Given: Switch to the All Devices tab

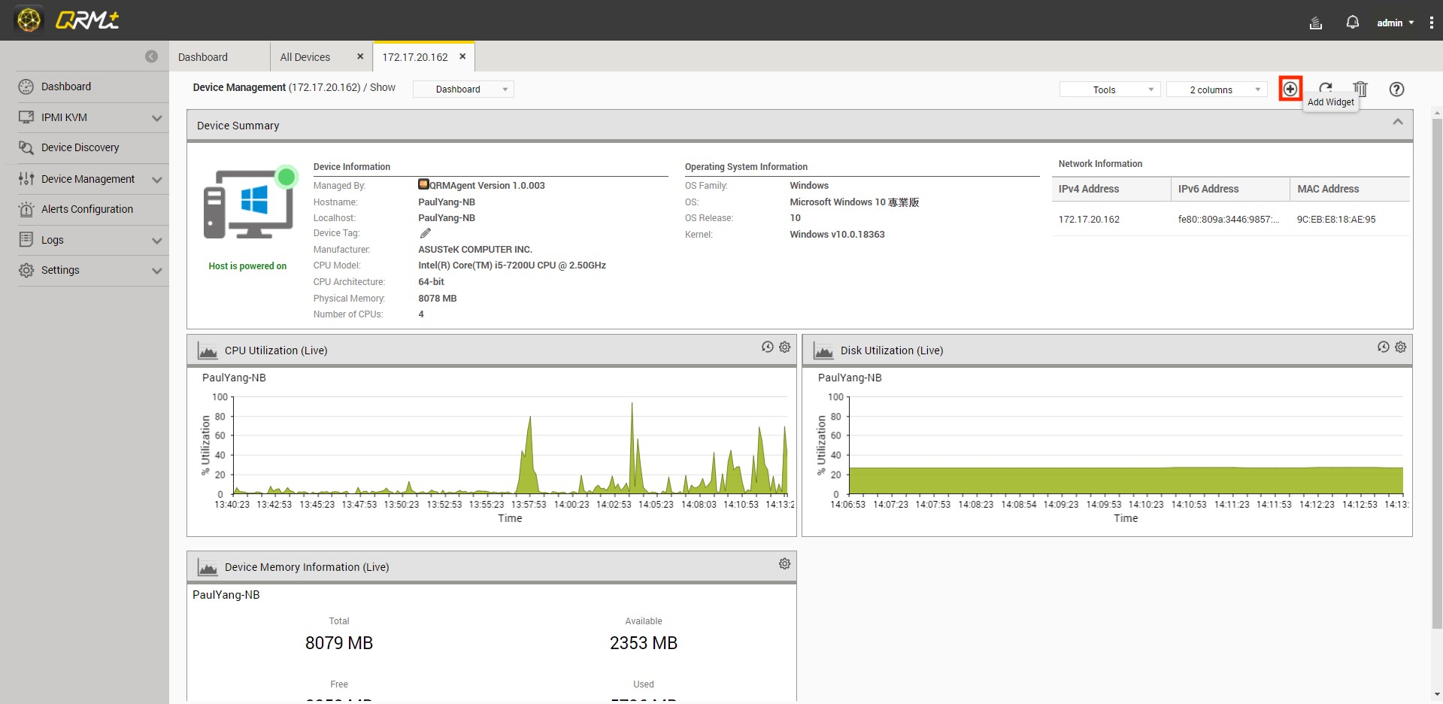Looking at the screenshot, I should point(305,57).
